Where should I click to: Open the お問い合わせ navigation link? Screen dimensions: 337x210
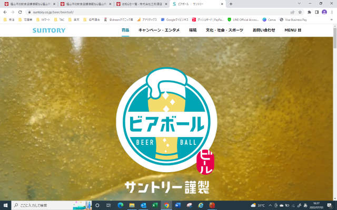[x=264, y=30]
